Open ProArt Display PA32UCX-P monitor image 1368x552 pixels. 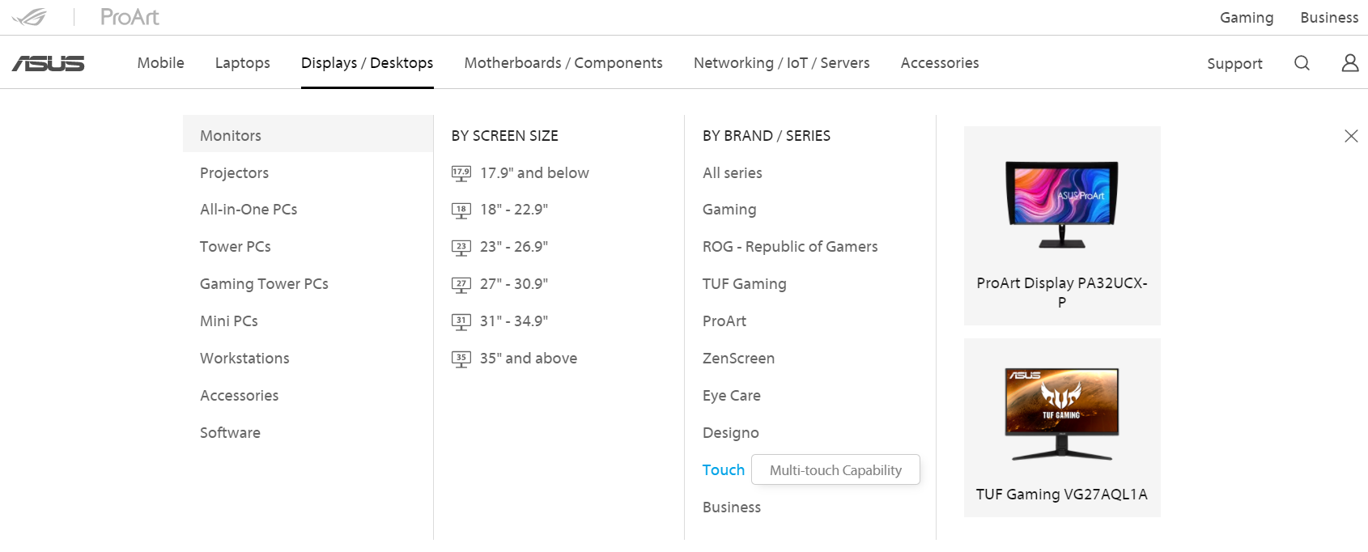[1062, 204]
